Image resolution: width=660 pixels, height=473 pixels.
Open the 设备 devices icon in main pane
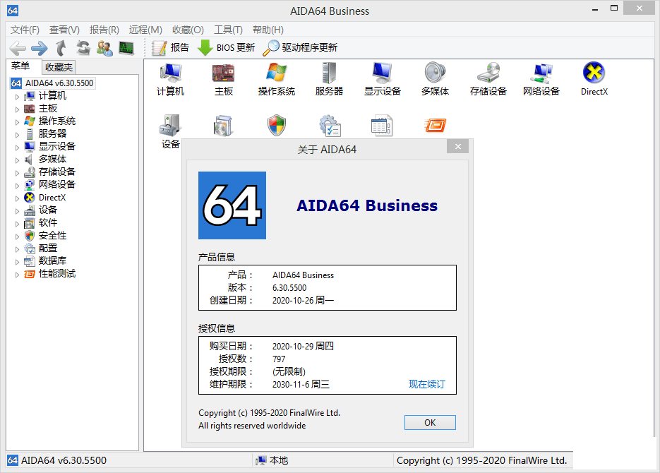(171, 131)
